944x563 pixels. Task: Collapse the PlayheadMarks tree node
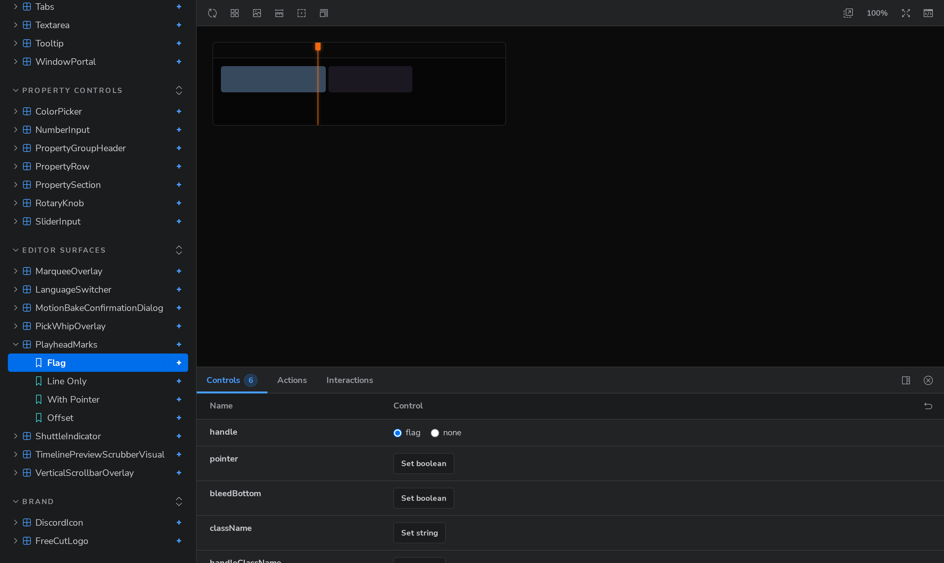point(16,344)
